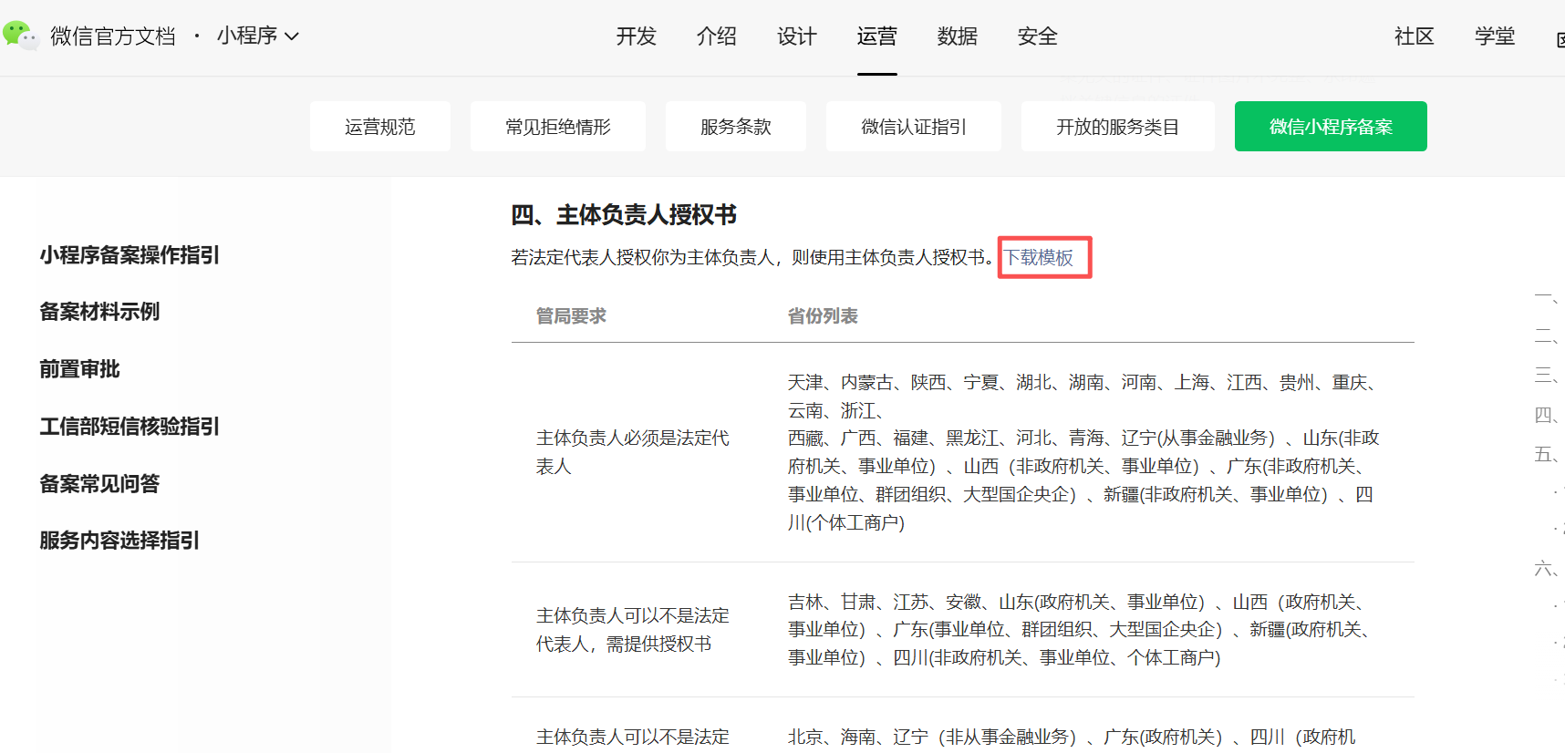This screenshot has height=753, width=1565.
Task: Select the 运营规范 sub-tab
Action: (379, 127)
